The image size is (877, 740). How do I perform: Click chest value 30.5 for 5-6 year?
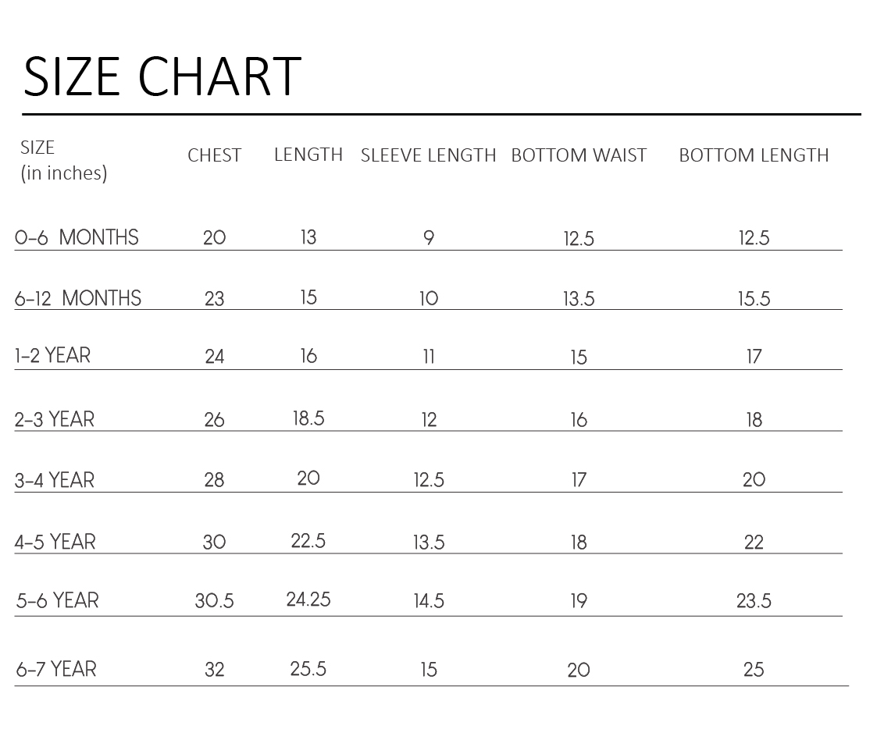click(214, 601)
